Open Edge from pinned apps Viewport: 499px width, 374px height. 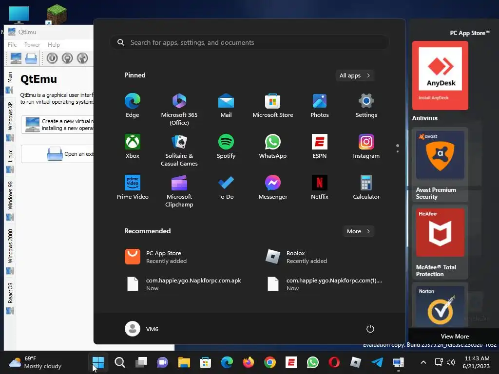[x=133, y=106]
